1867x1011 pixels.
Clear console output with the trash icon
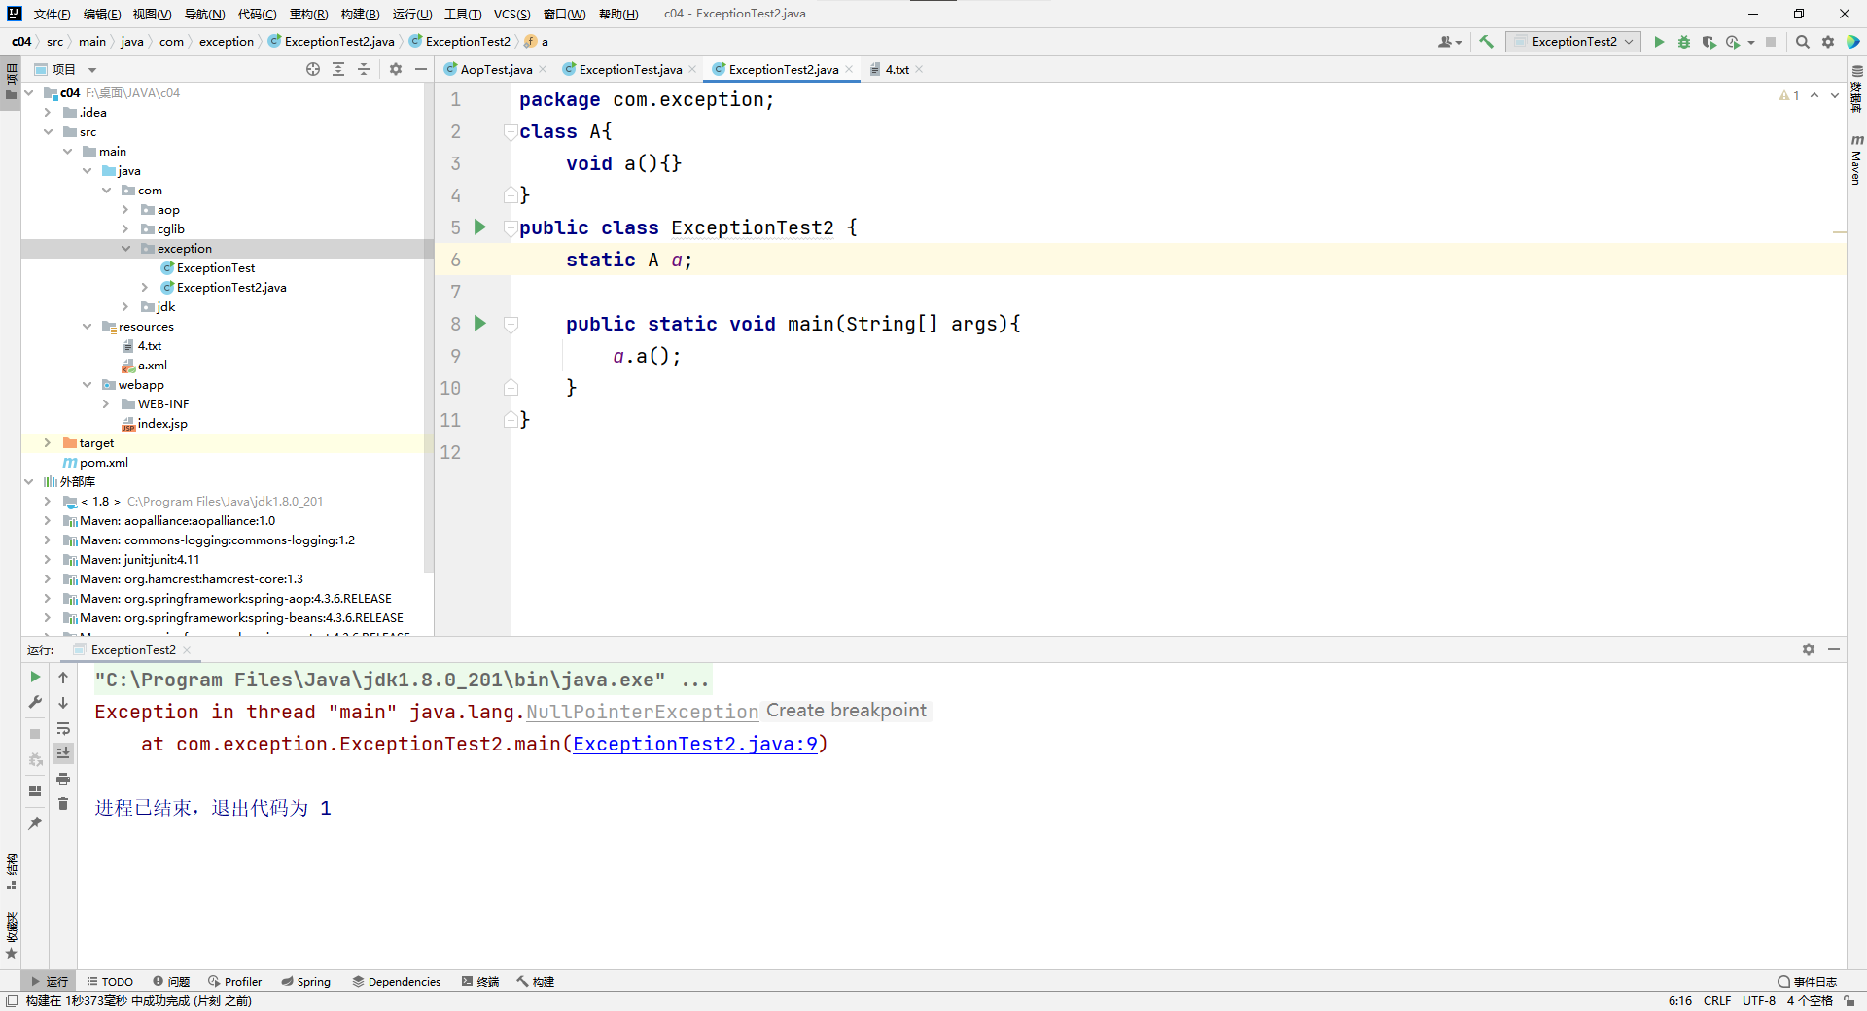(63, 804)
